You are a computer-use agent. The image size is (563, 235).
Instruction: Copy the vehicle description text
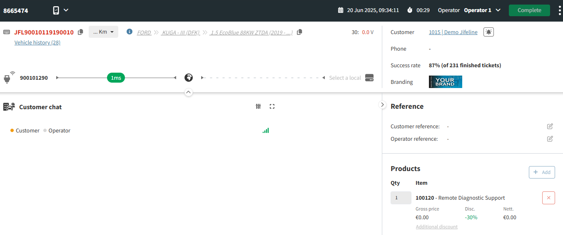pos(299,32)
